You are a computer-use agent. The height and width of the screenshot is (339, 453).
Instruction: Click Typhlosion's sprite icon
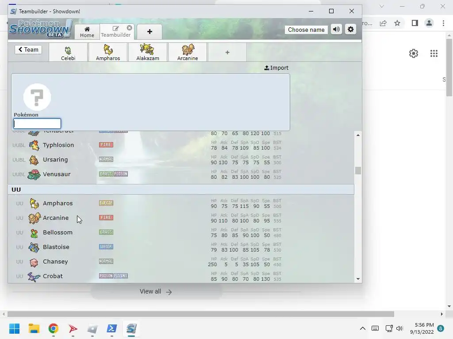pyautogui.click(x=34, y=145)
